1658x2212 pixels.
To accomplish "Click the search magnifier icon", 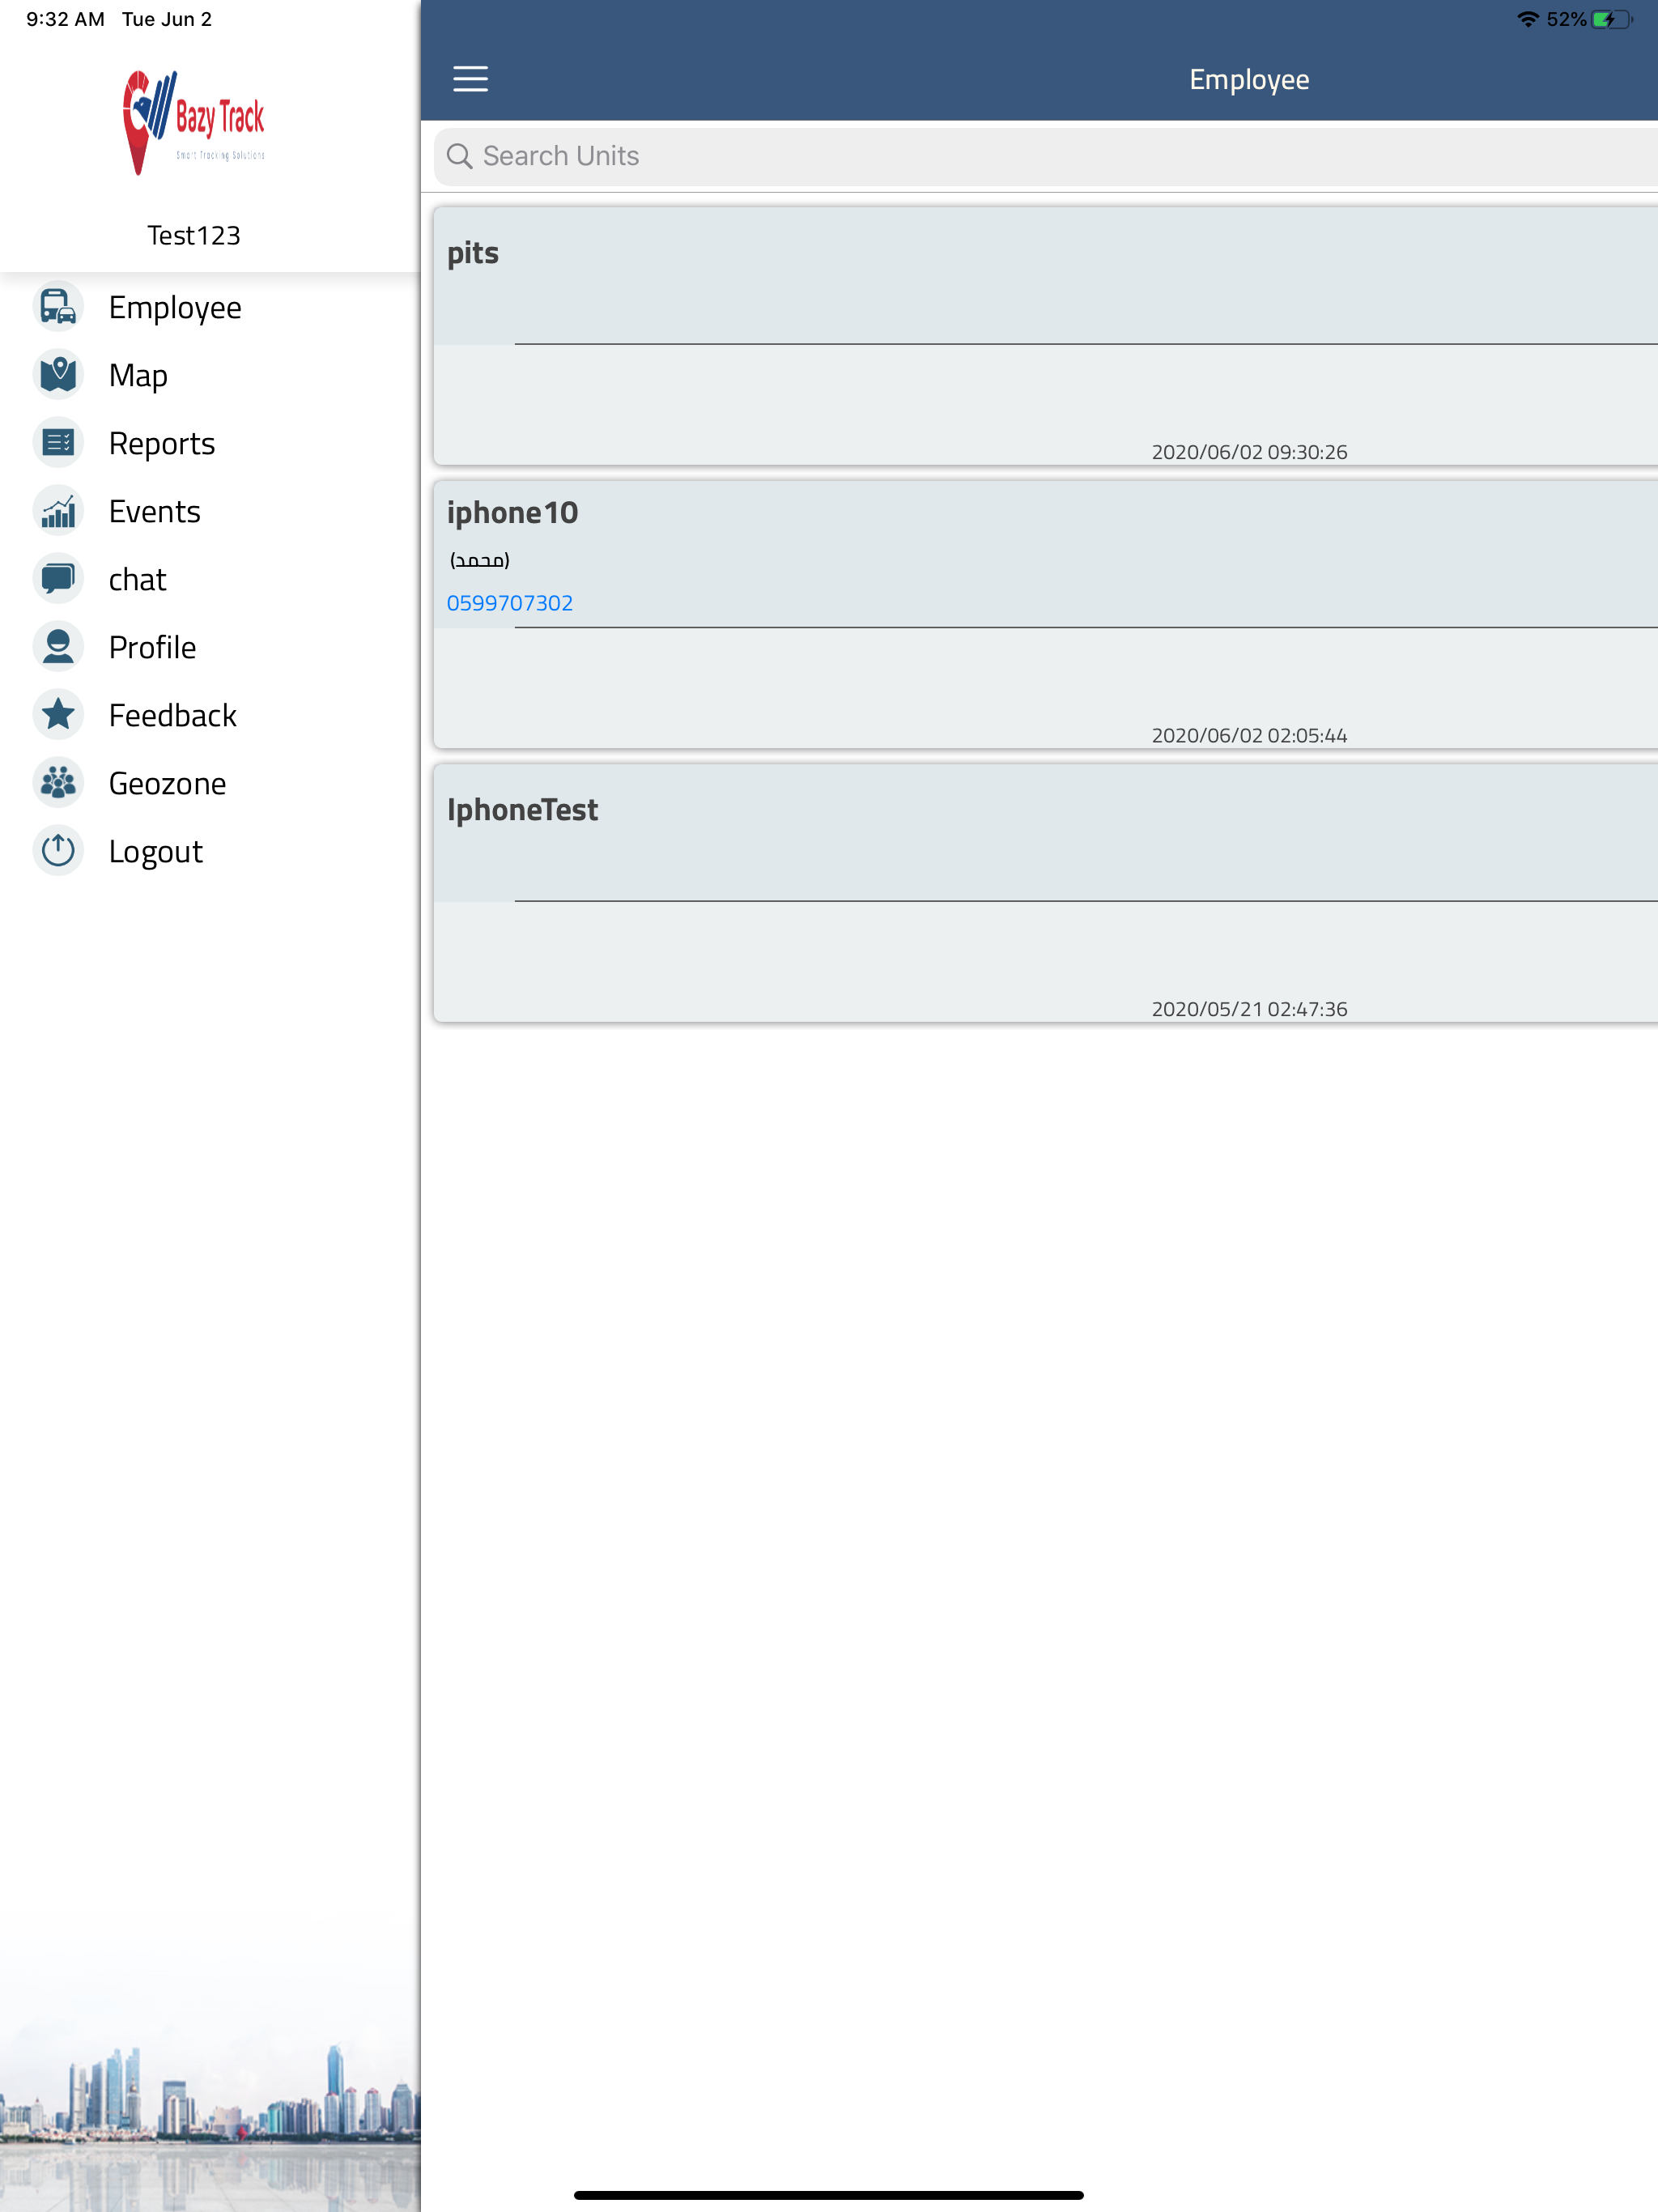I will tap(459, 156).
